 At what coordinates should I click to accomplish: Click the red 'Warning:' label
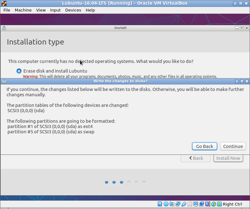click(31, 76)
